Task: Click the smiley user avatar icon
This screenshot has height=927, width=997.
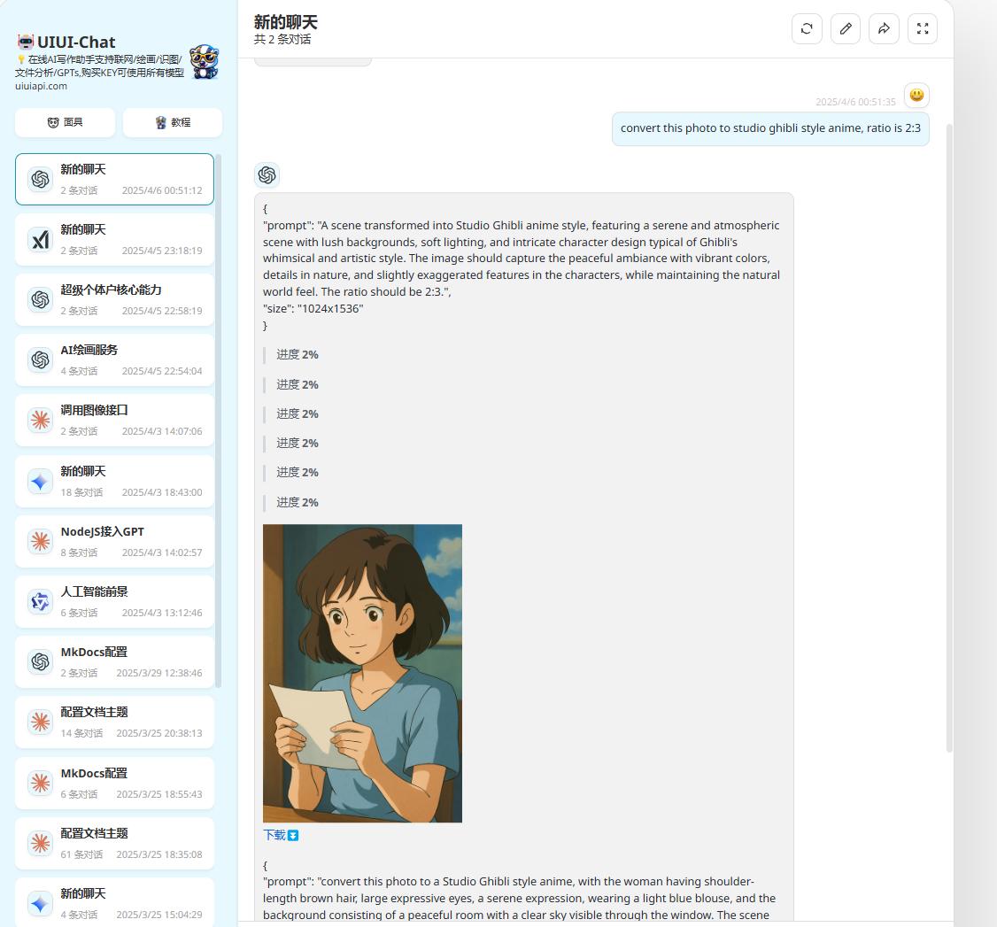Action: [917, 96]
